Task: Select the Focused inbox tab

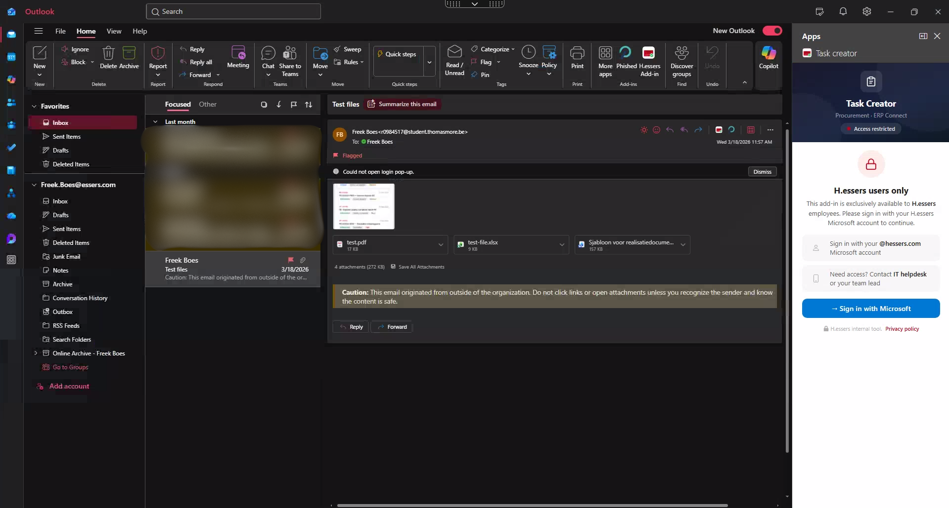Action: coord(178,105)
